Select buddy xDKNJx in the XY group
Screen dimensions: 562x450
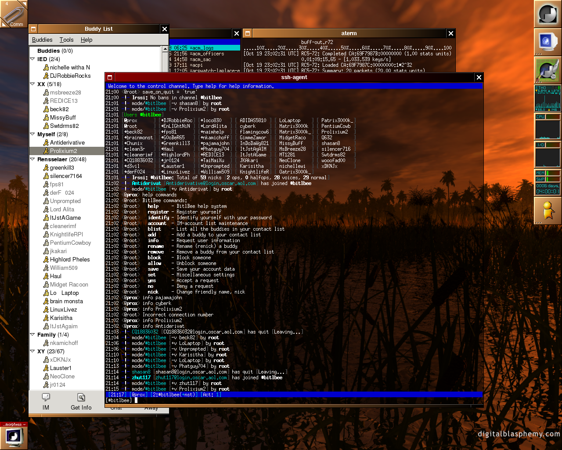click(x=67, y=360)
